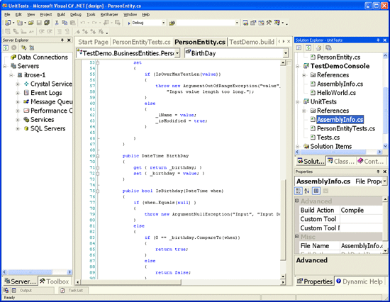Expand the Event Logs node

pos(18,93)
